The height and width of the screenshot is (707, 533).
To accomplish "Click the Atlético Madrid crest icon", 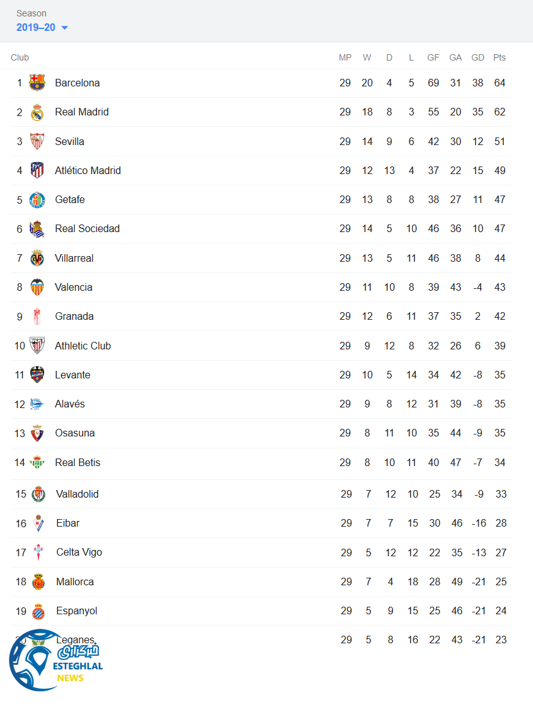I will pyautogui.click(x=37, y=170).
